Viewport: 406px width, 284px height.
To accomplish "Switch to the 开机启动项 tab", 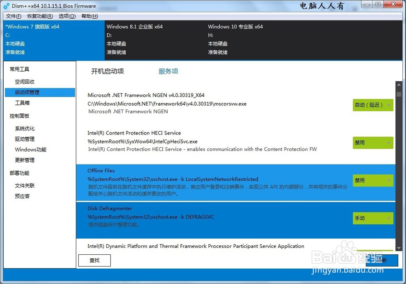I will click(x=108, y=71).
